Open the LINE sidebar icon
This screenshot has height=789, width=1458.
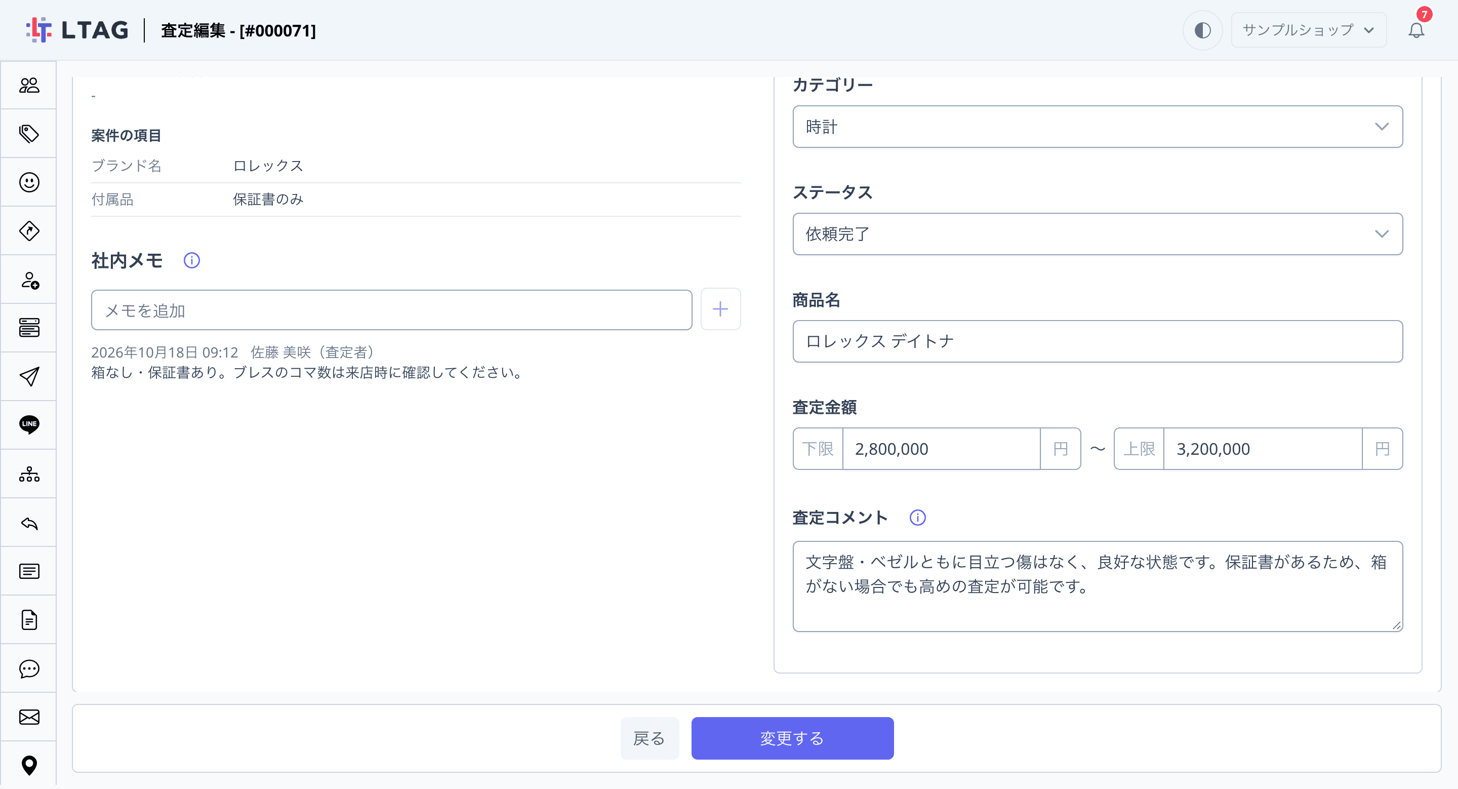pos(29,424)
